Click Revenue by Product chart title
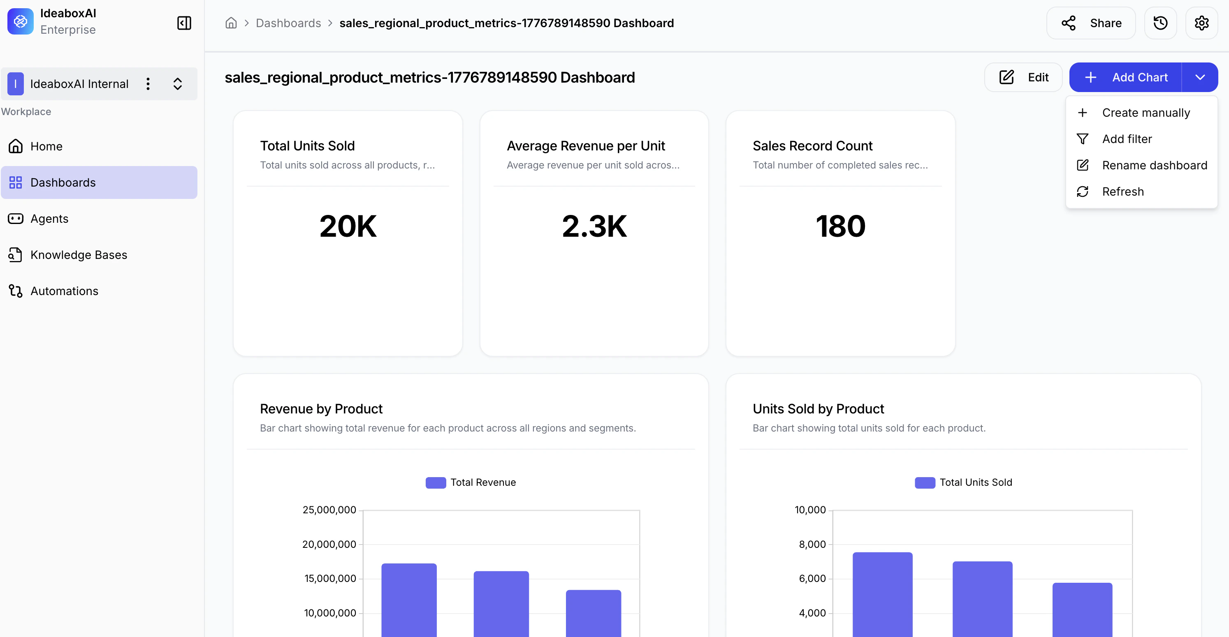The height and width of the screenshot is (637, 1229). click(321, 409)
